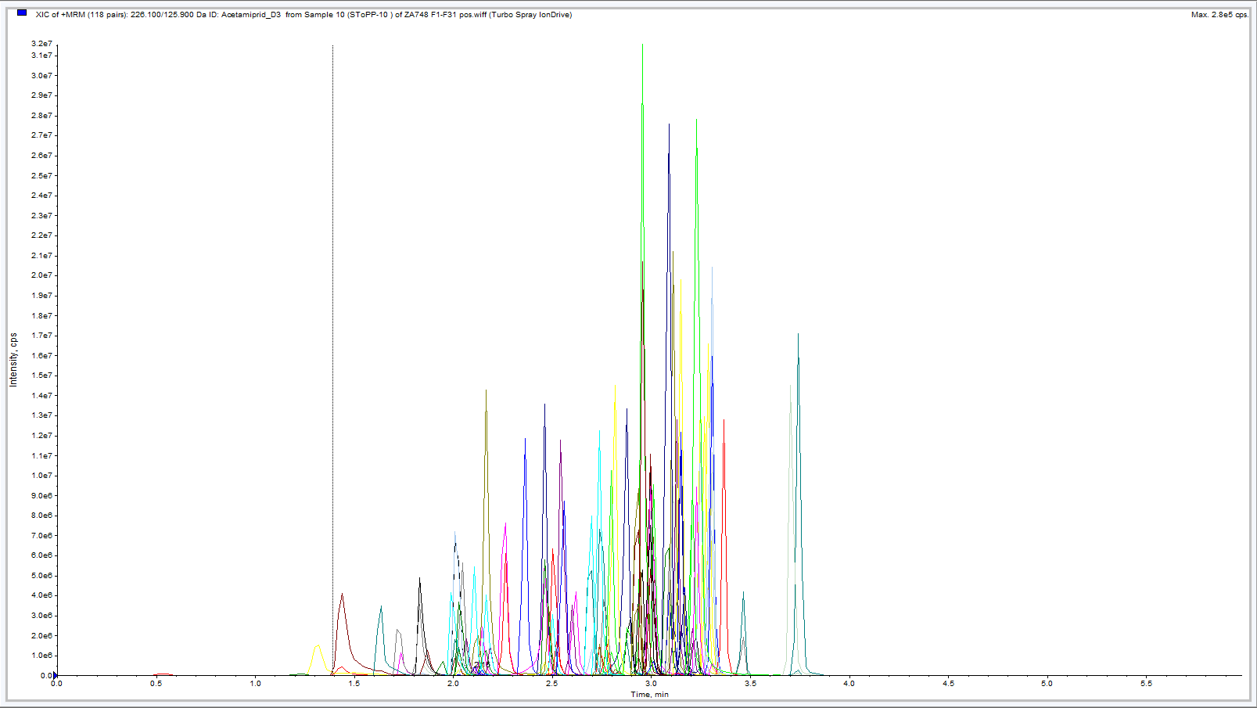
Task: Click the blue trace color swatch in title
Action: click(22, 13)
